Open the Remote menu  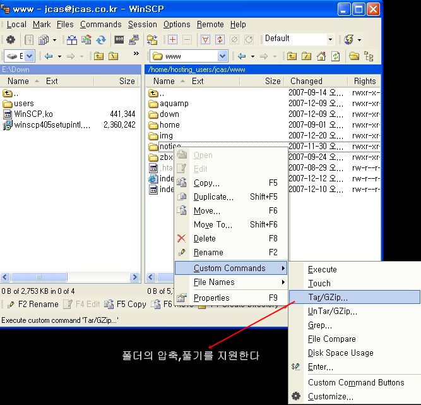(x=210, y=25)
